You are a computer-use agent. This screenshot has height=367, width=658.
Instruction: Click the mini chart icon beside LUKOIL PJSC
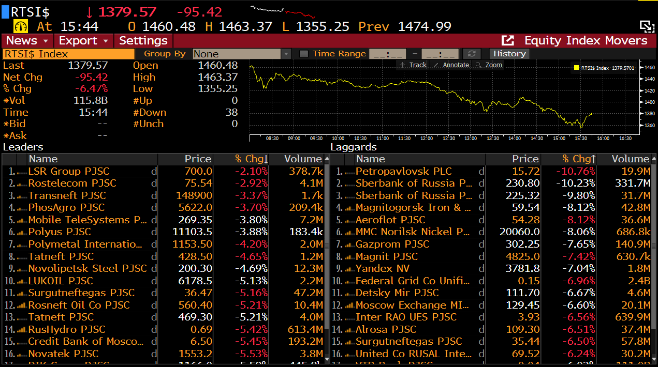coord(22,281)
